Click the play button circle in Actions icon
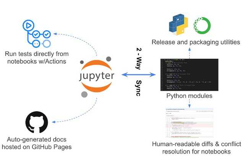 [28, 26]
